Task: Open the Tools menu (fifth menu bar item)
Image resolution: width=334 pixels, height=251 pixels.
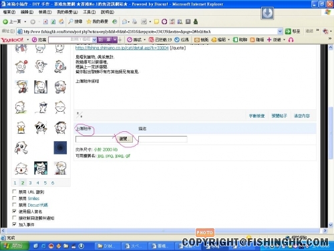Action: click(x=90, y=12)
